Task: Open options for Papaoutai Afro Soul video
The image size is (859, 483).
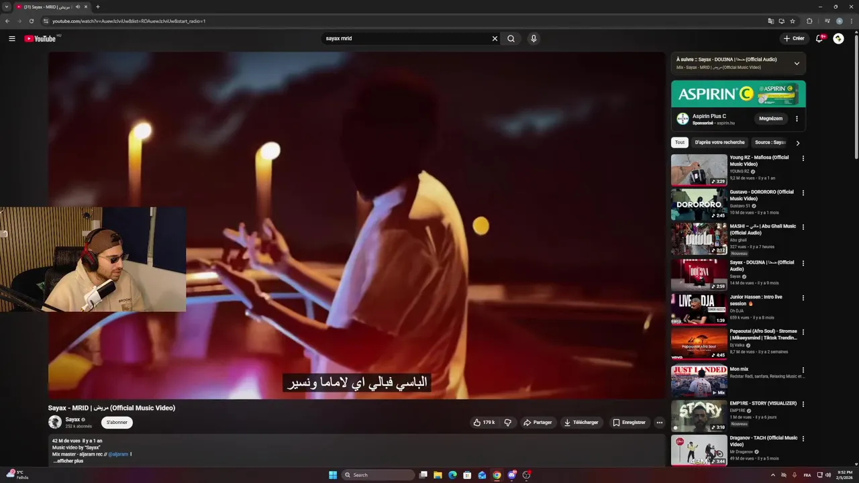Action: (803, 332)
